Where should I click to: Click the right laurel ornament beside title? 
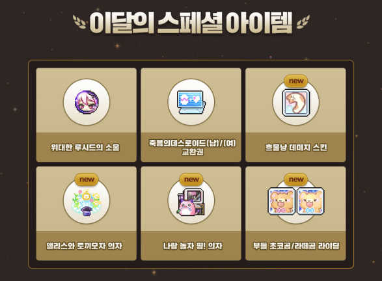coord(303,21)
